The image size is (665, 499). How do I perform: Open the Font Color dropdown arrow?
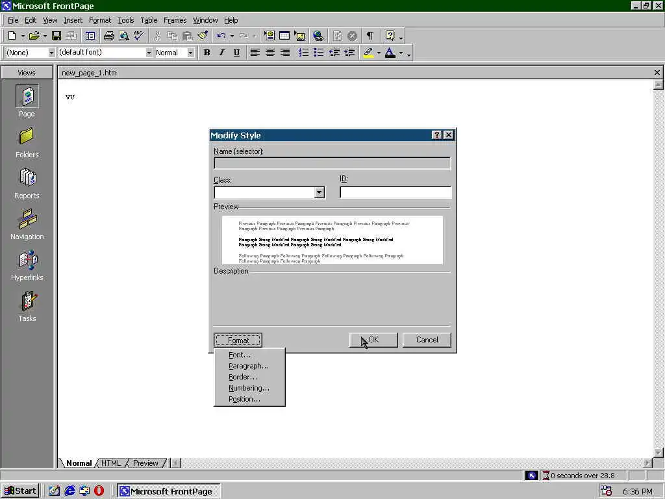point(401,53)
